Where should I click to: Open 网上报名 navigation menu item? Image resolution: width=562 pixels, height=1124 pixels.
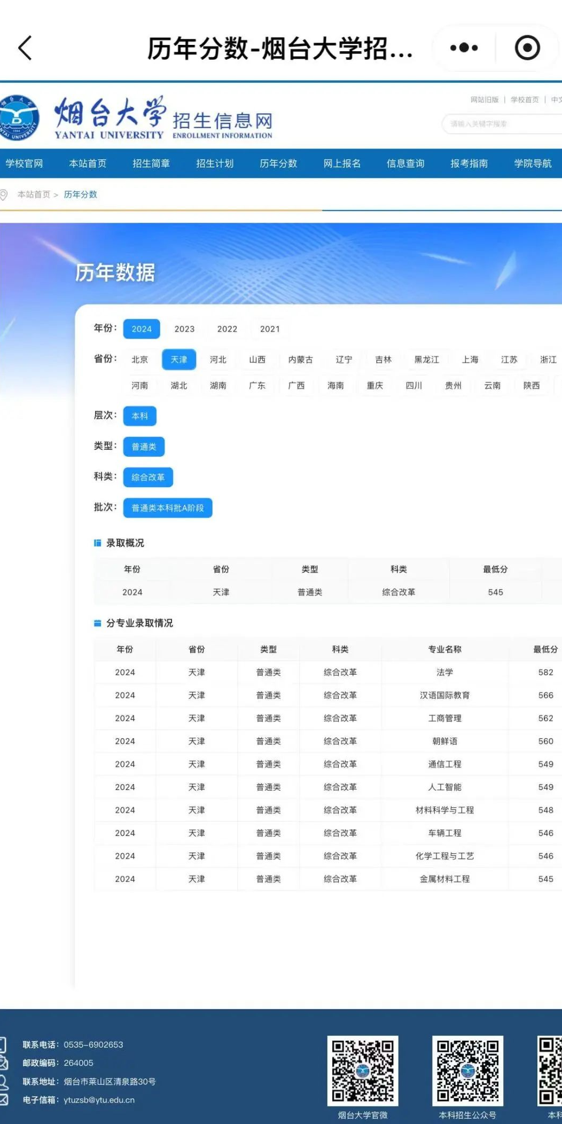(x=342, y=163)
